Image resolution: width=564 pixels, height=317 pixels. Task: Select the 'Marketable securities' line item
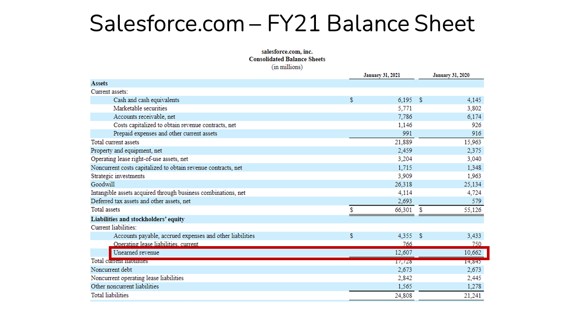click(x=140, y=108)
